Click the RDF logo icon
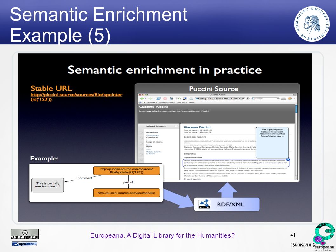336x252 pixels. click(204, 204)
